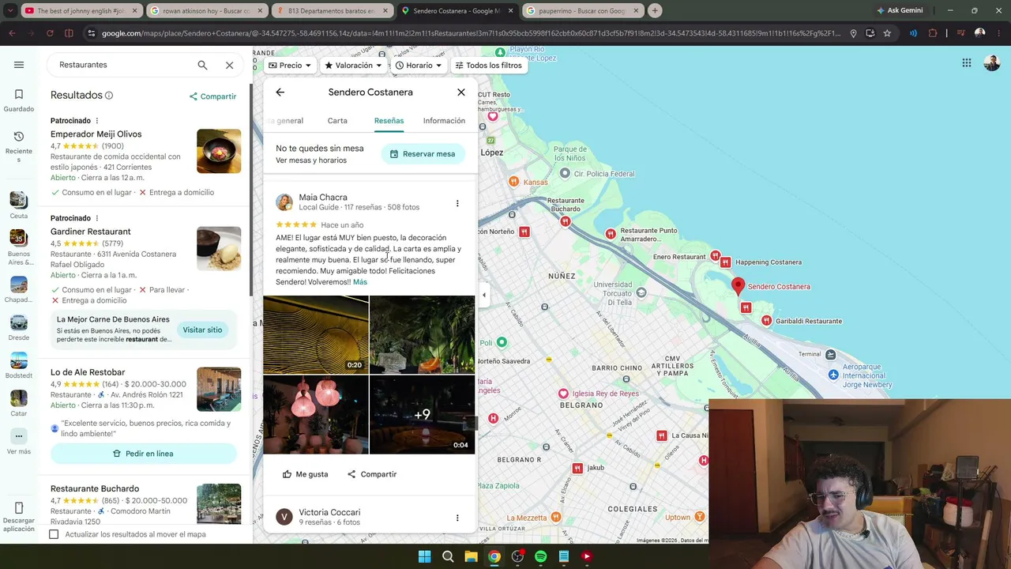This screenshot has width=1011, height=569.
Task: Expand the Precio filter dropdown
Action: coord(290,66)
